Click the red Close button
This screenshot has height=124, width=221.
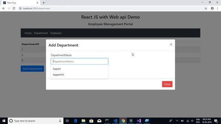[167, 84]
